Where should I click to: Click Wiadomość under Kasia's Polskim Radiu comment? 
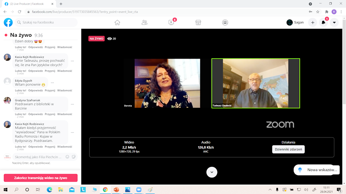tap(64, 147)
